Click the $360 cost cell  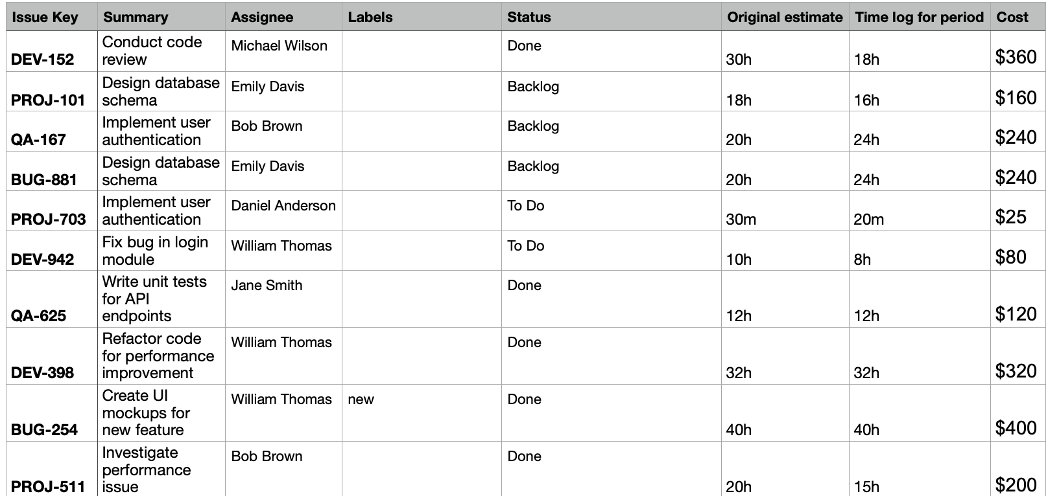(x=1016, y=58)
